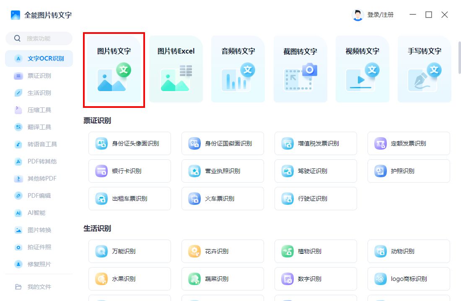Click the 蔬菜识别 icon

(194, 279)
